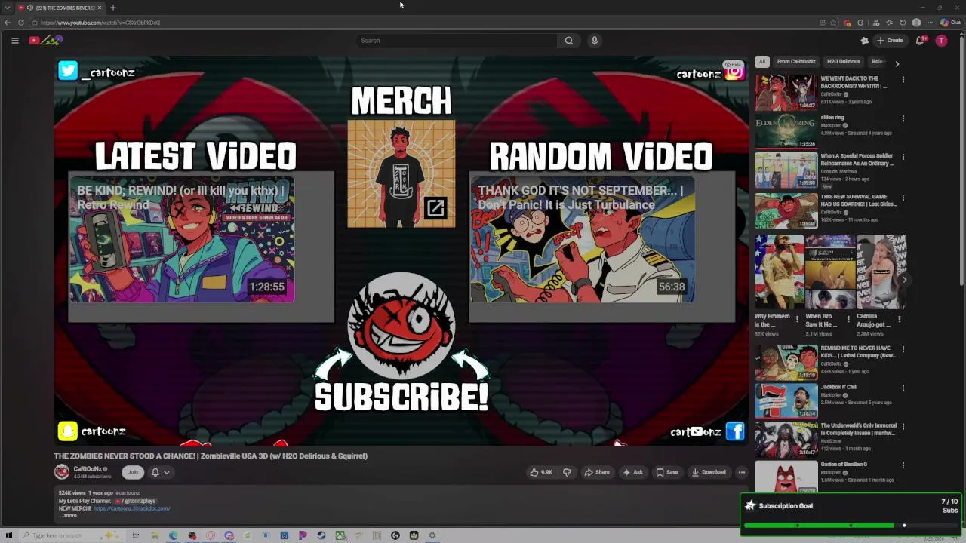The image size is (966, 543).
Task: Open the account avatar menu
Action: coord(941,41)
